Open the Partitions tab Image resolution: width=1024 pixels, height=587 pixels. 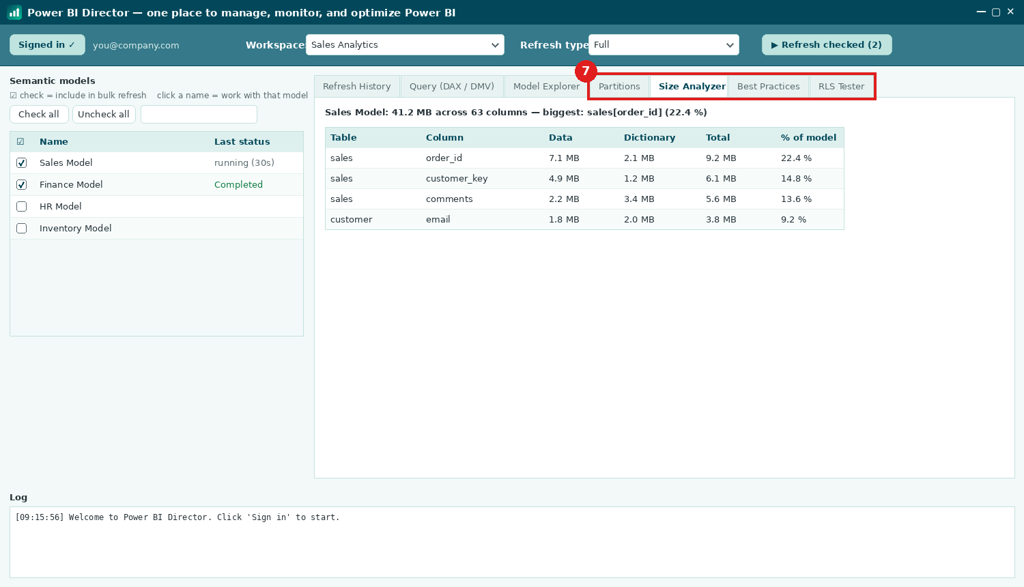click(x=619, y=87)
